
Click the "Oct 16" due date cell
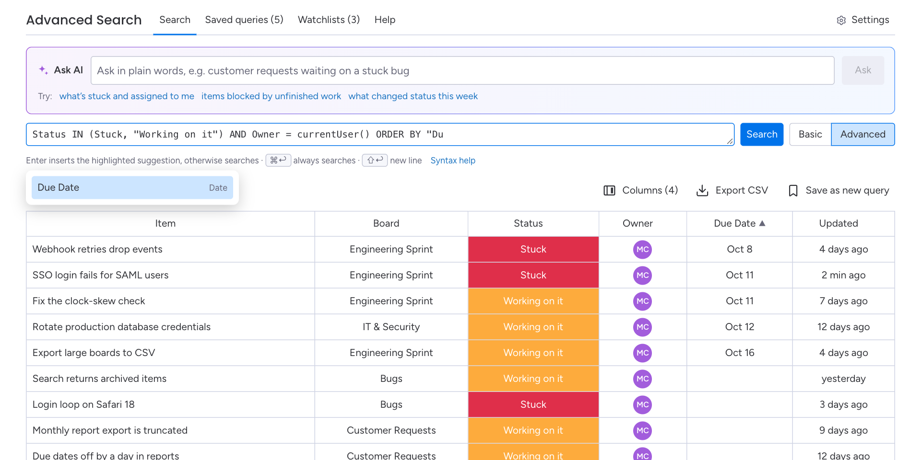click(740, 353)
